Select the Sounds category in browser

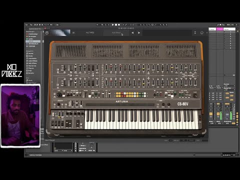point(30,53)
